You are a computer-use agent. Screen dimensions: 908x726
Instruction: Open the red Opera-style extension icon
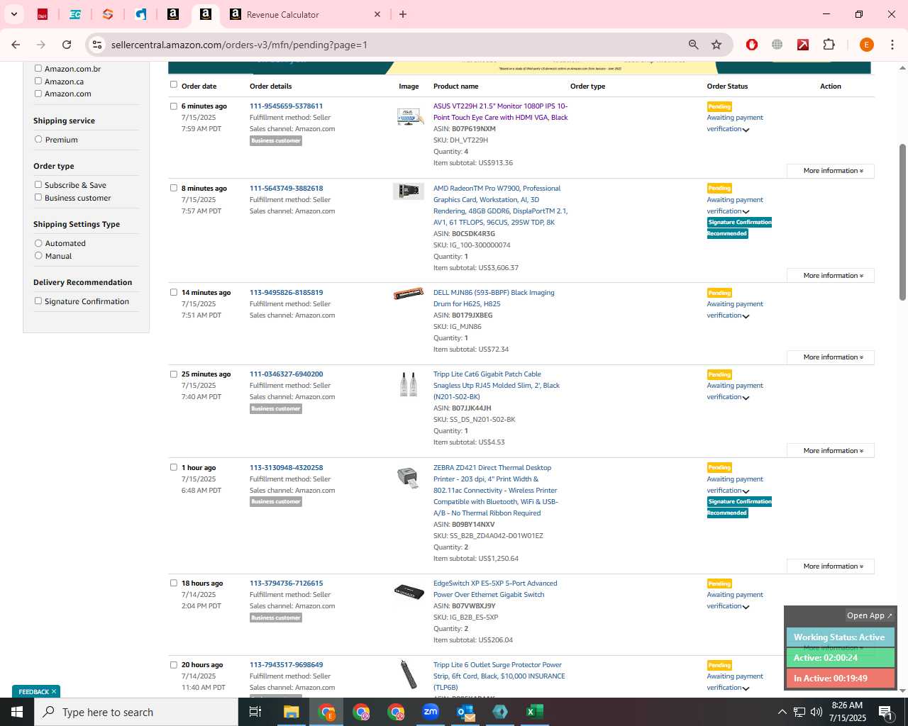752,45
